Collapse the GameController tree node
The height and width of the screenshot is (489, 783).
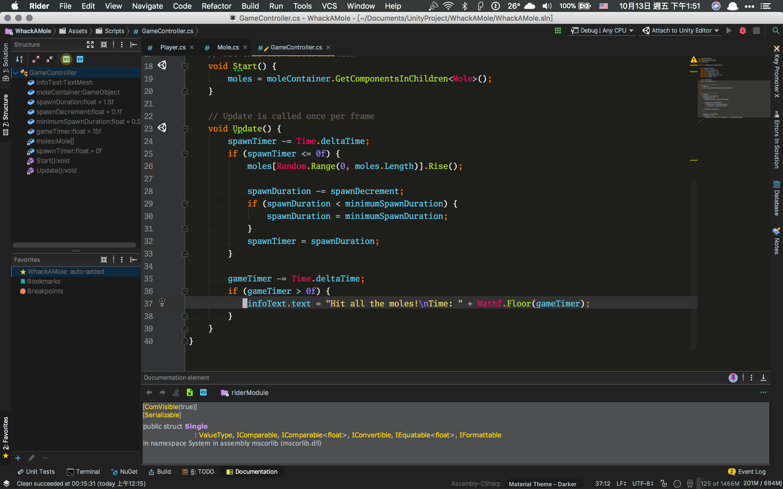point(15,73)
